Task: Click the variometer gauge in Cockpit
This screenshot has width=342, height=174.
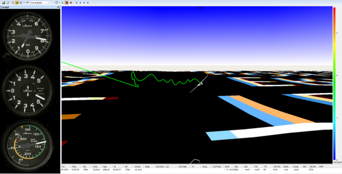Action: tap(28, 91)
